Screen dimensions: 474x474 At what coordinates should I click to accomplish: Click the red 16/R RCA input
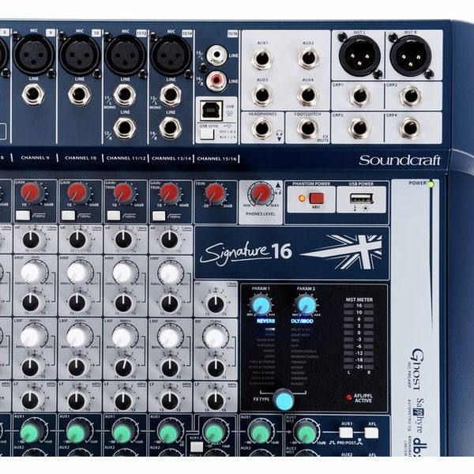[x=216, y=81]
